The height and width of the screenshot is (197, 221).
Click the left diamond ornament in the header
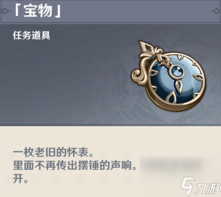[x=4, y=11]
